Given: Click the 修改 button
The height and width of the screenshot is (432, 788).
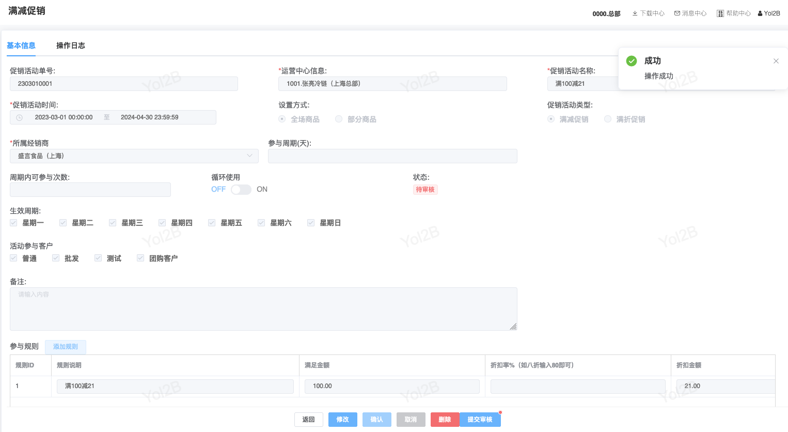Looking at the screenshot, I should [343, 420].
